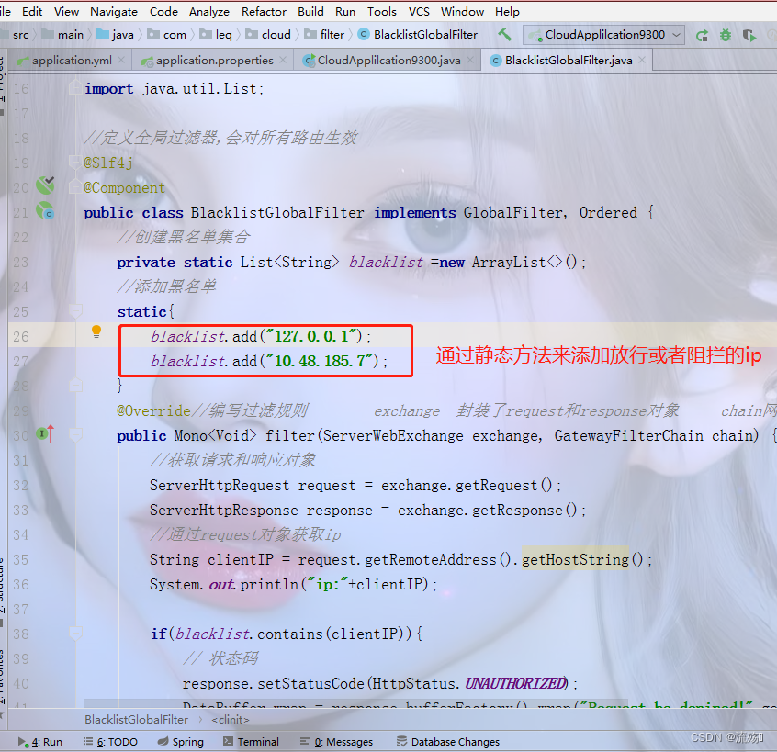Run CloudApplilcation9300 via the green run arrow
Screen dimensions: 777x752
point(701,35)
